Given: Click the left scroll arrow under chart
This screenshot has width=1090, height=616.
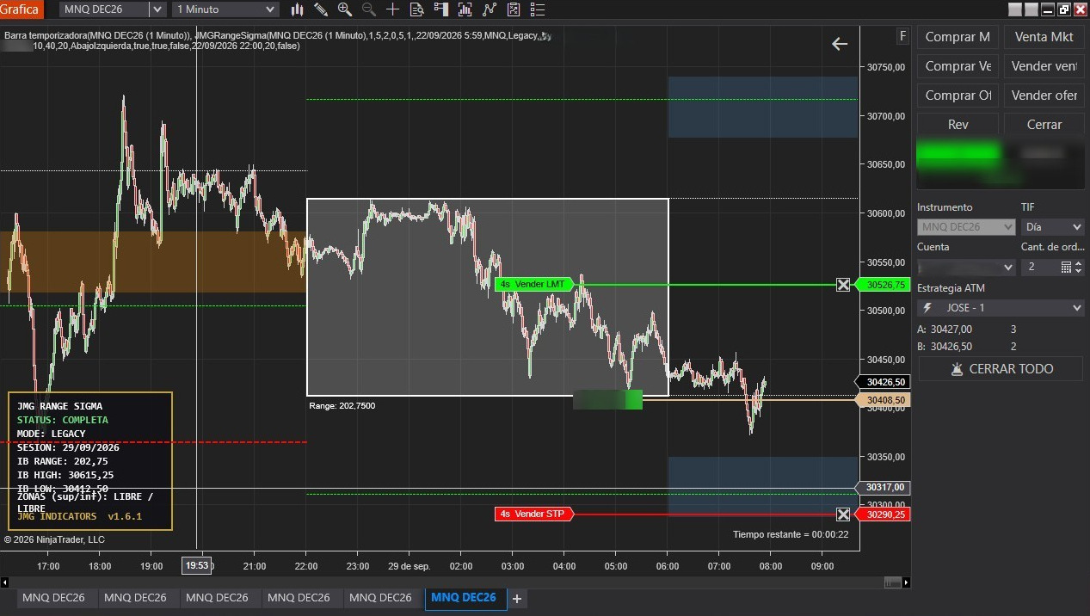Looking at the screenshot, I should point(4,581).
